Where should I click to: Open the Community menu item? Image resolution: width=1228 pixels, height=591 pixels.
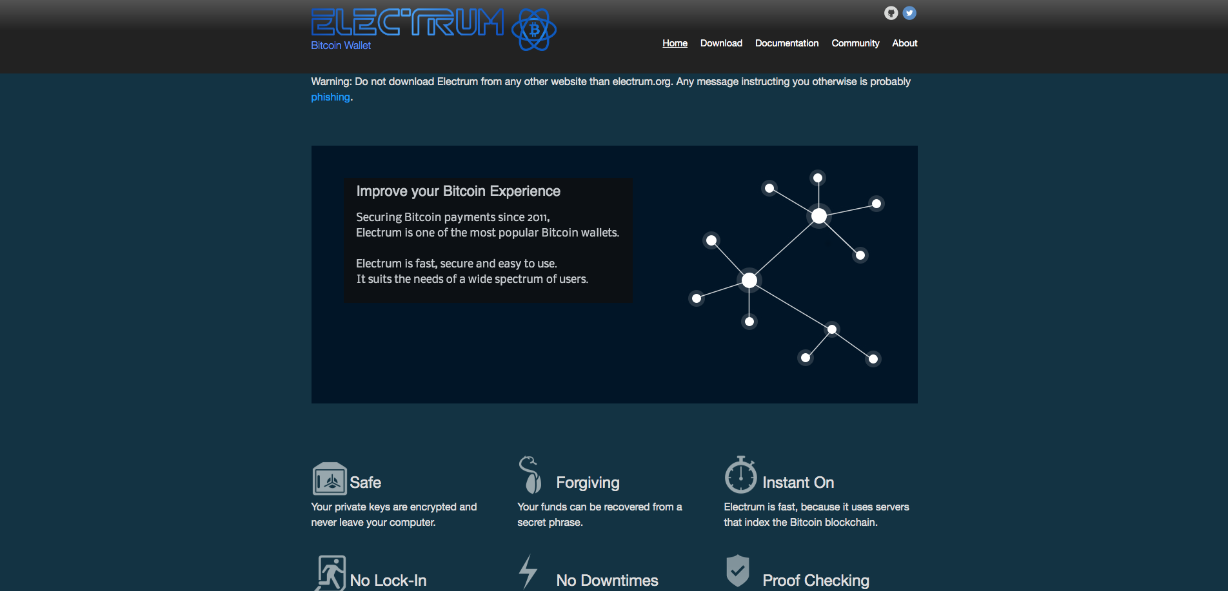(855, 43)
